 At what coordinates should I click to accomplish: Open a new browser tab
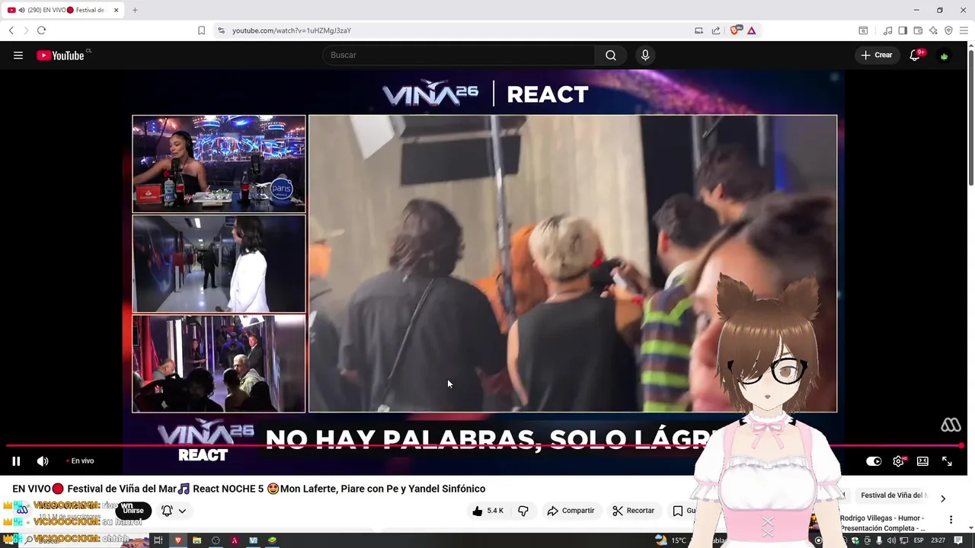[x=135, y=10]
